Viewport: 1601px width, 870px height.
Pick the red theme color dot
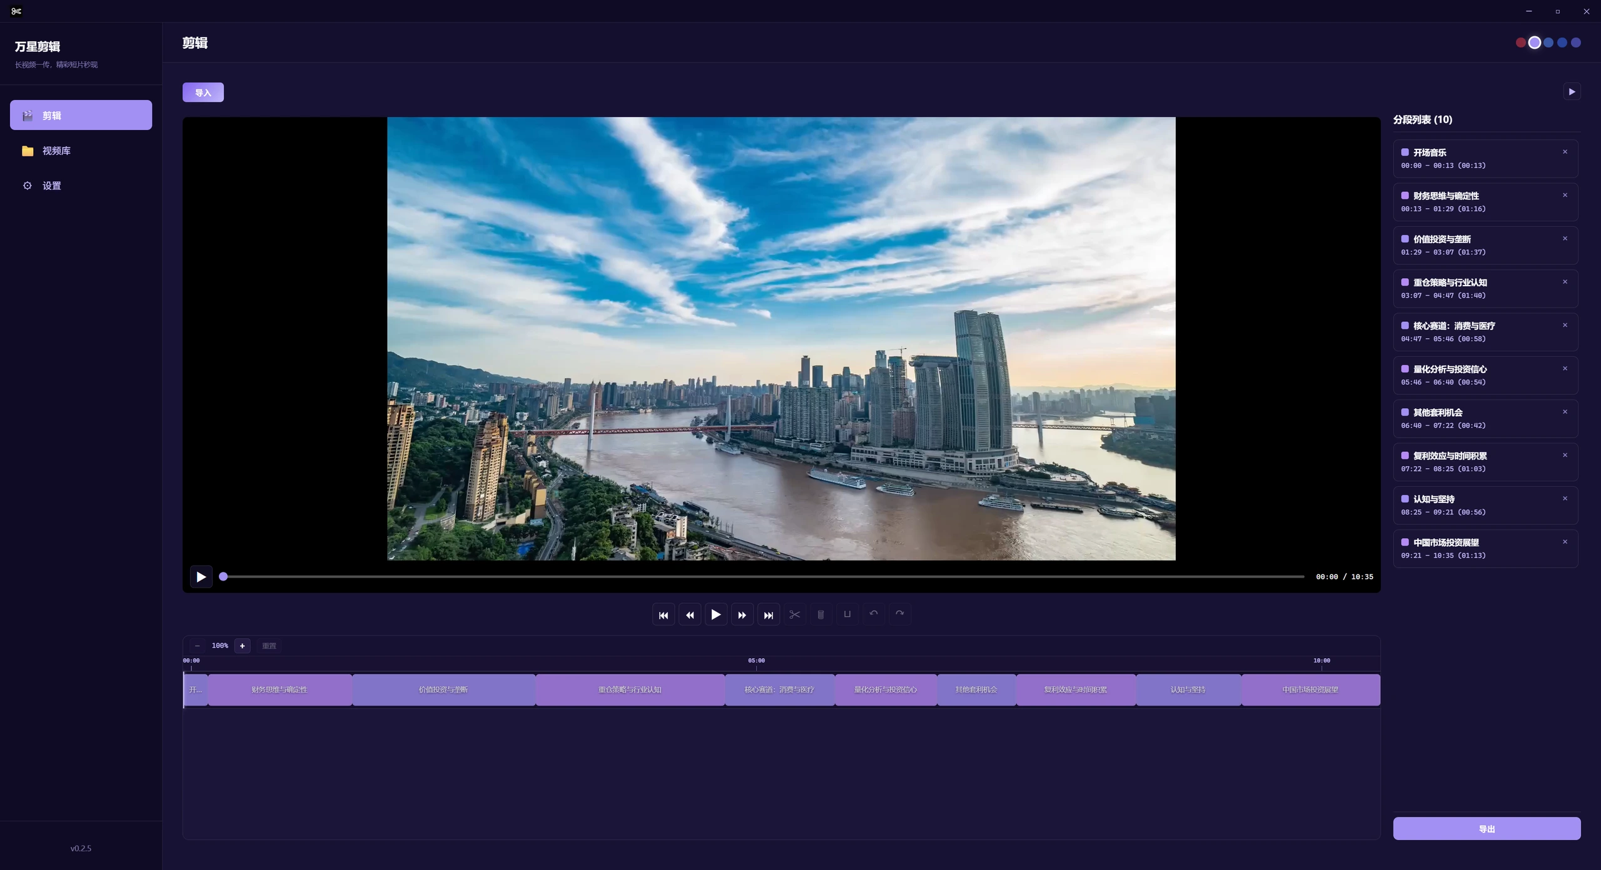point(1521,42)
